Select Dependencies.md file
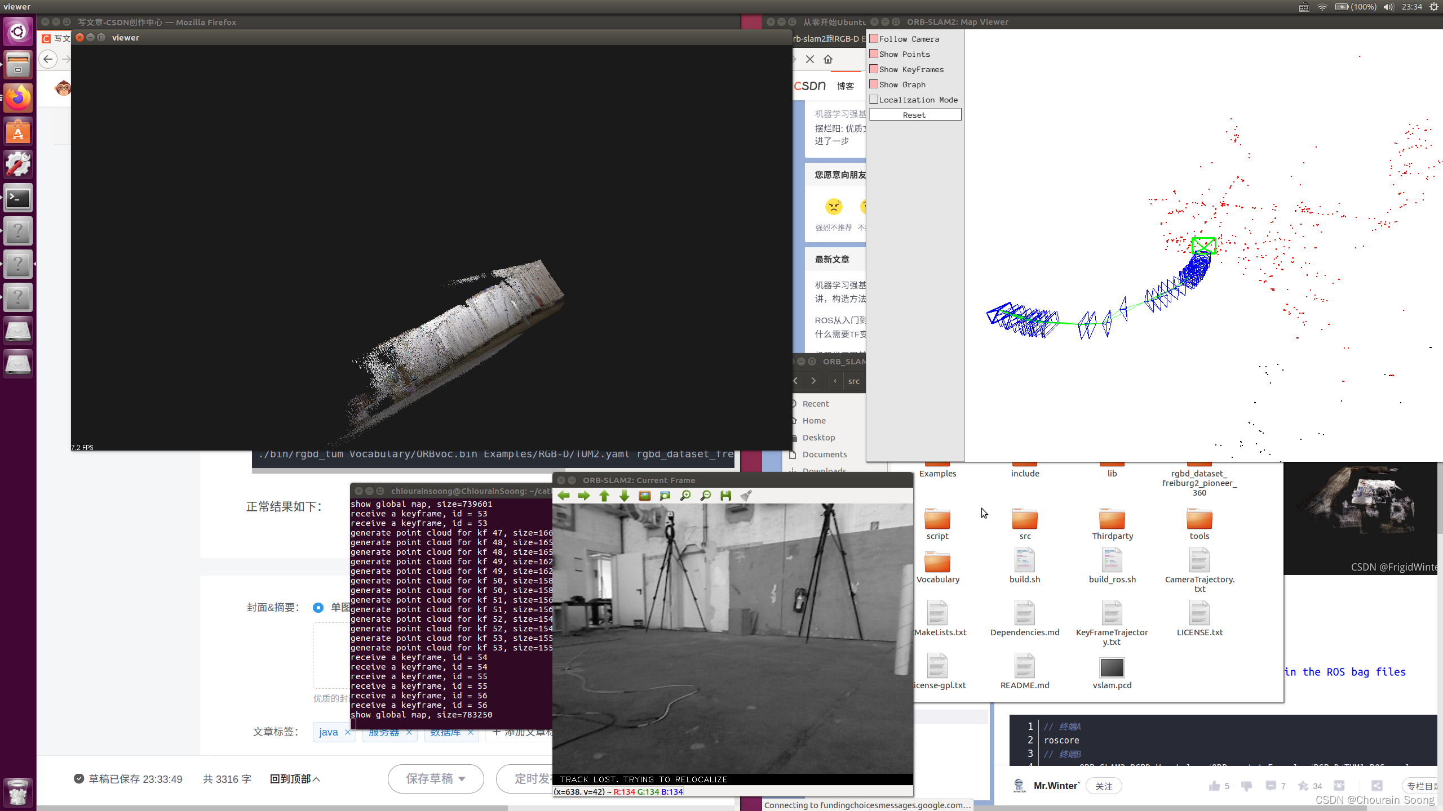 point(1025,618)
